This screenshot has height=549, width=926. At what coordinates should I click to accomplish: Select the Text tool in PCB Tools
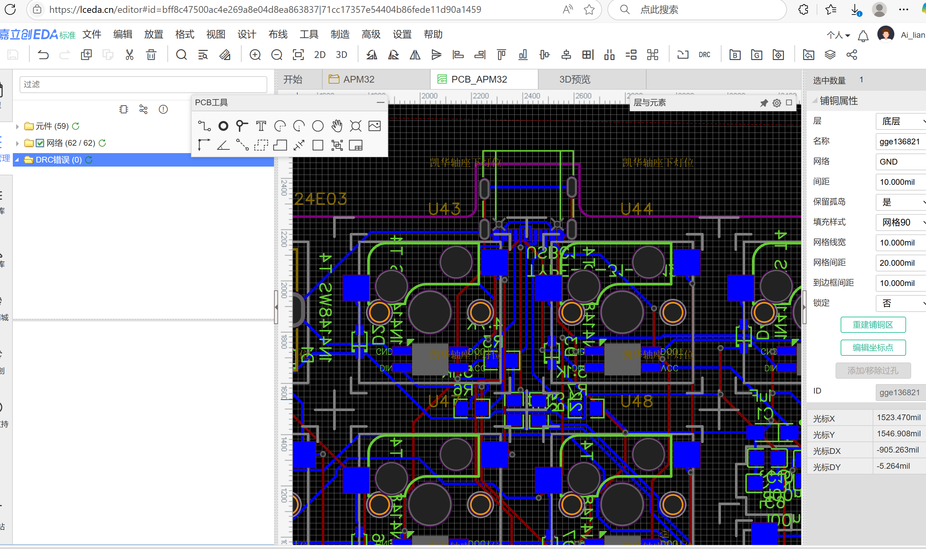click(x=261, y=126)
